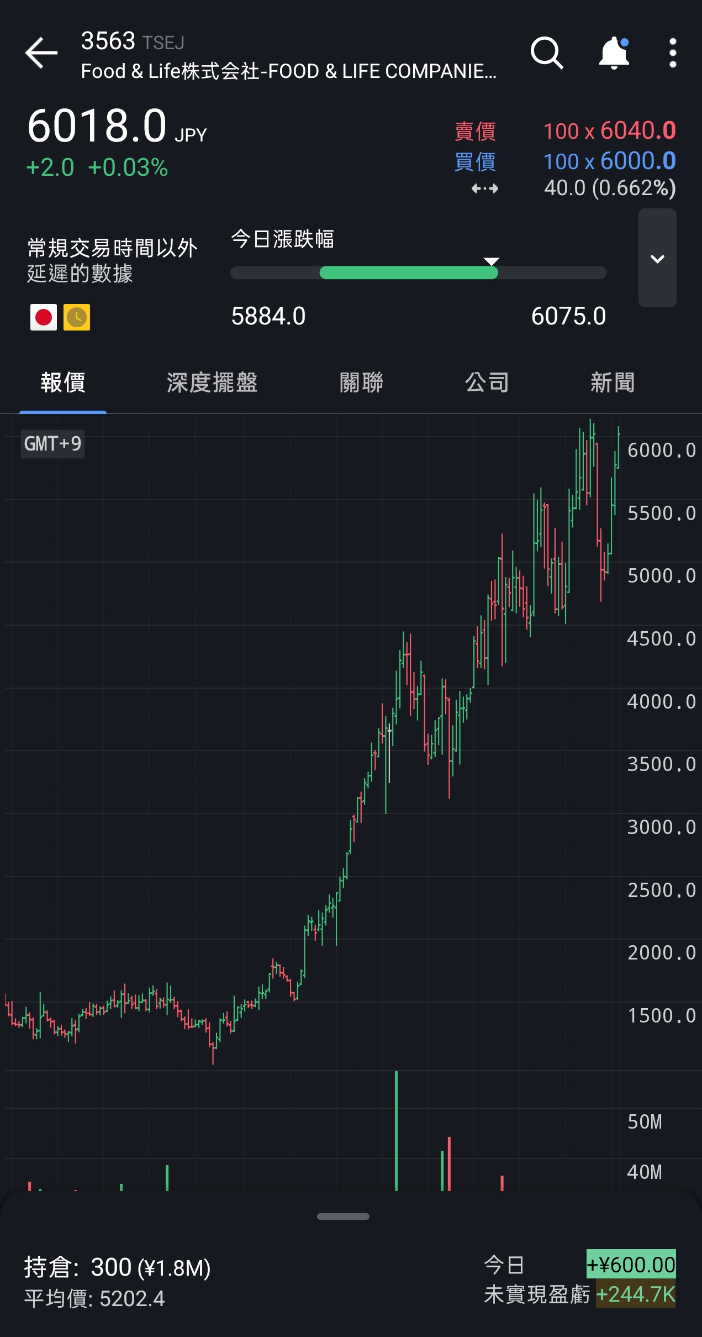The width and height of the screenshot is (702, 1337).
Task: Tap the Japan flag icon
Action: pos(44,317)
